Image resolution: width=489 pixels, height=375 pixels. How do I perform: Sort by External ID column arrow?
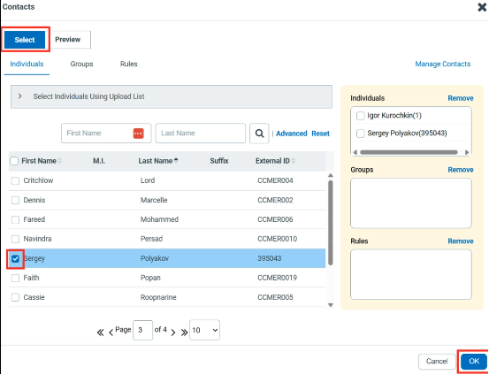pos(294,161)
